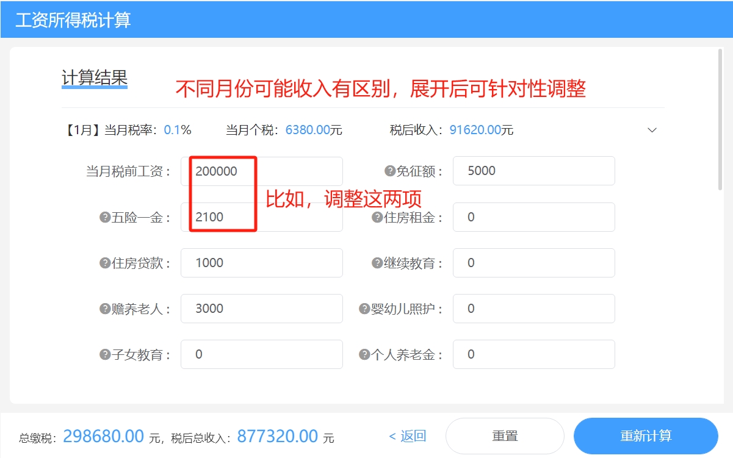Click the help icon beside 住房贷款
Image resolution: width=733 pixels, height=458 pixels.
coord(104,263)
